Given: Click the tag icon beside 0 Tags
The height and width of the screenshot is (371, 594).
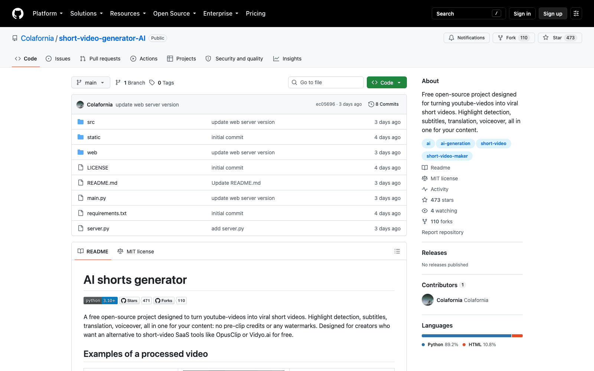Looking at the screenshot, I should (x=152, y=82).
